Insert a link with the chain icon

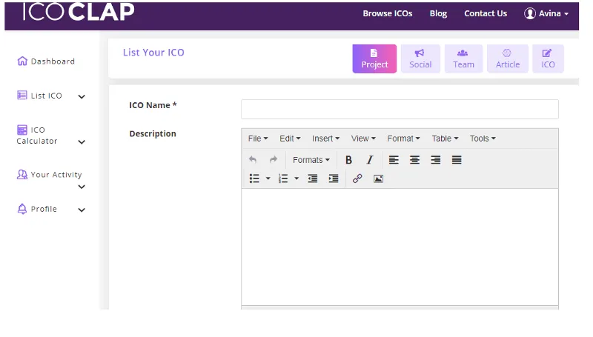(x=357, y=178)
